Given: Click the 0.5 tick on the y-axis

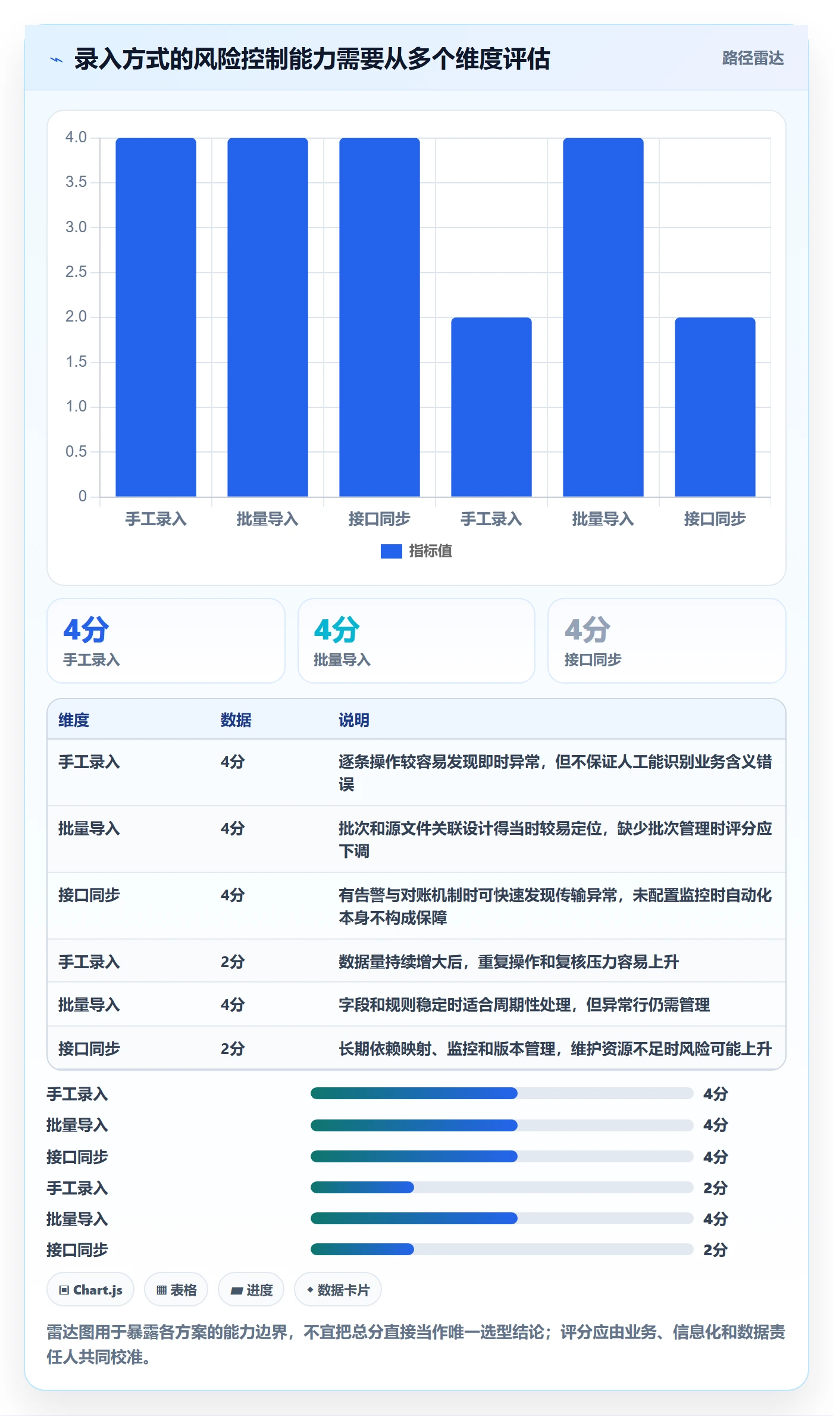Looking at the screenshot, I should [x=76, y=452].
